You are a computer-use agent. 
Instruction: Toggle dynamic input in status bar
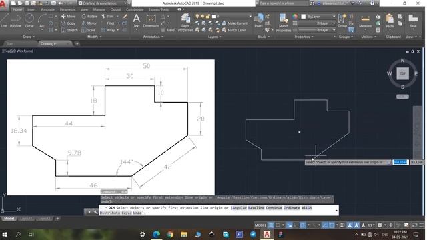tap(290, 225)
